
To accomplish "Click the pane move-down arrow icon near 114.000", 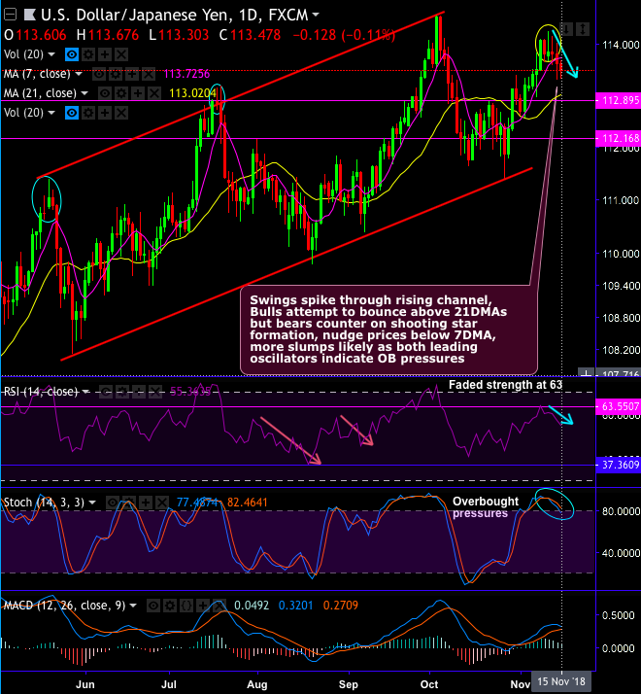I will click(567, 29).
